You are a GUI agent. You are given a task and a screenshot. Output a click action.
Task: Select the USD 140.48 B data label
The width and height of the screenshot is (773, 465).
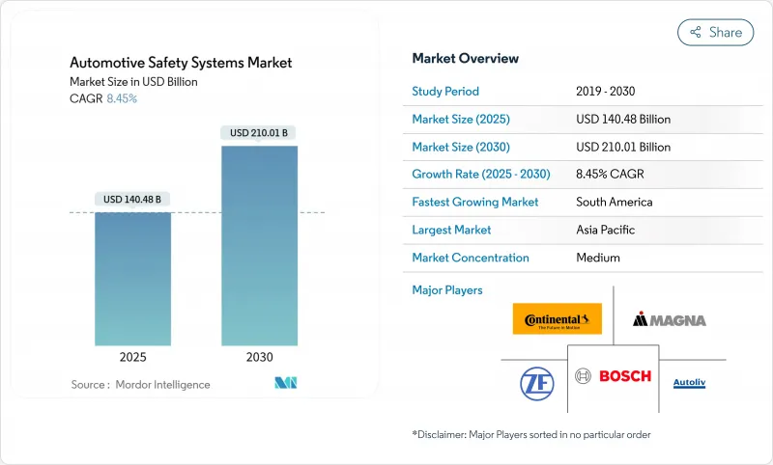[132, 200]
